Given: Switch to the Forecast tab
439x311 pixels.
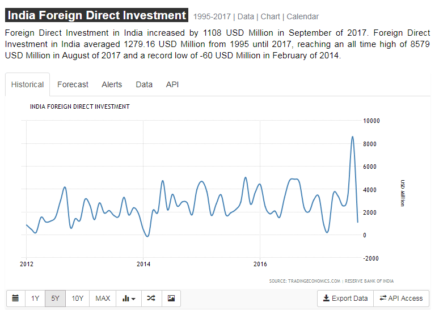Looking at the screenshot, I should coord(73,84).
